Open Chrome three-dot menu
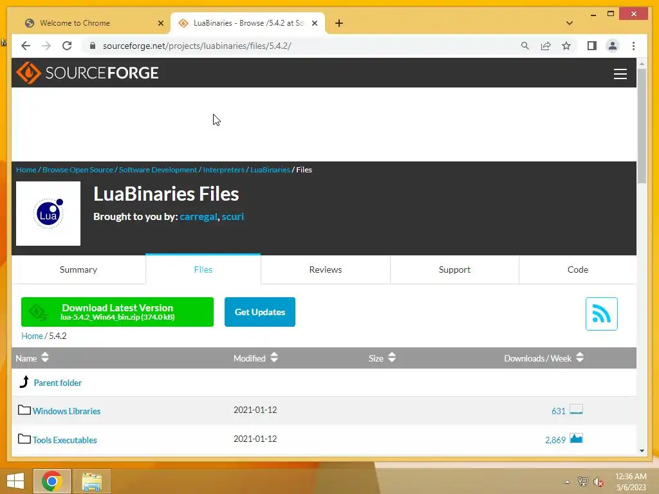This screenshot has height=494, width=659. tap(633, 46)
